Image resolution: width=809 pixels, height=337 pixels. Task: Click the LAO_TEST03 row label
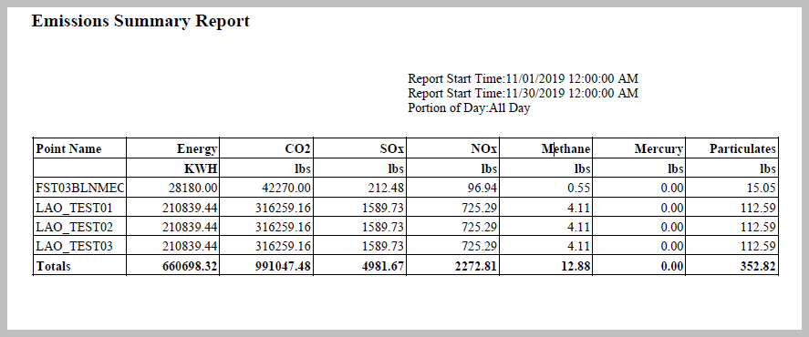[74, 246]
